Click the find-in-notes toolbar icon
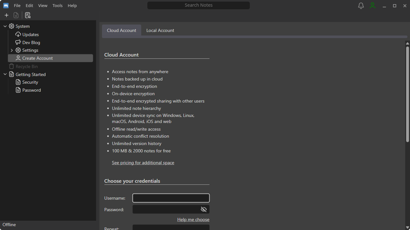Image resolution: width=410 pixels, height=230 pixels. tap(28, 15)
